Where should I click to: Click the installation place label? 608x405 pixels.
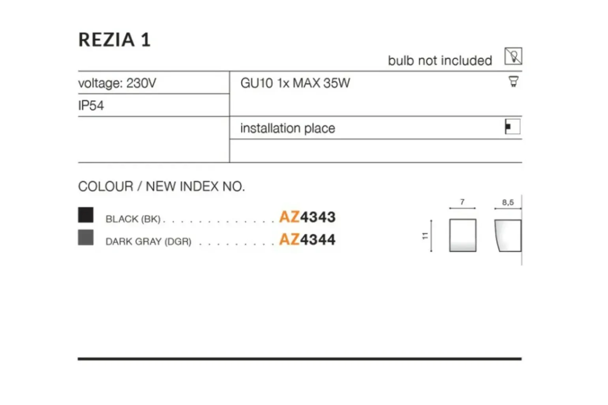[287, 128]
